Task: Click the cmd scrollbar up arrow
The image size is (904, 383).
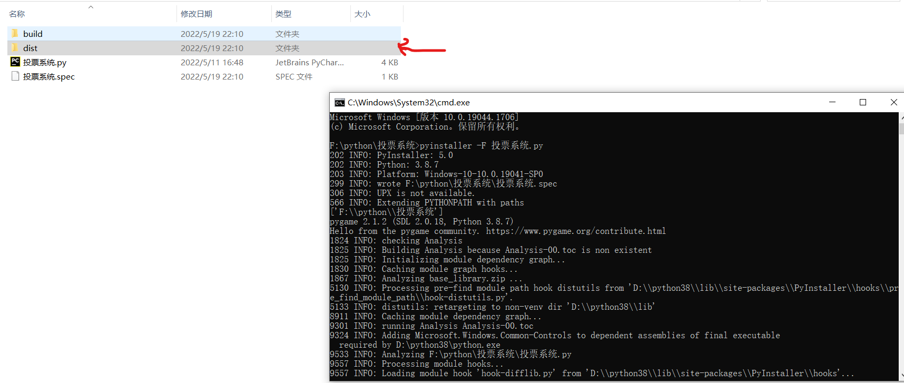Action: tap(901, 117)
